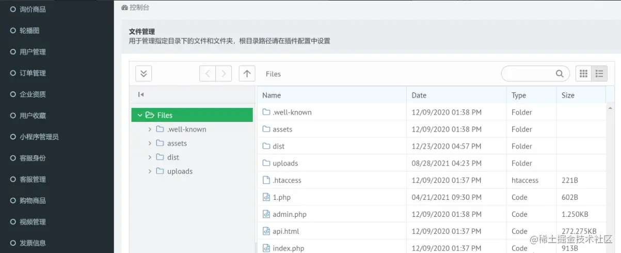
Task: Sort files by Type column
Action: click(x=531, y=95)
